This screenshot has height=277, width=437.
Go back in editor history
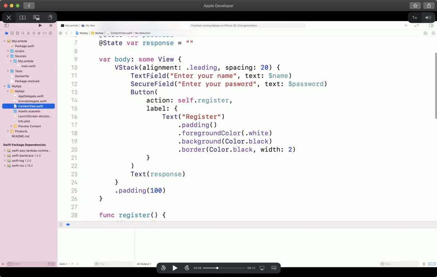(x=67, y=33)
